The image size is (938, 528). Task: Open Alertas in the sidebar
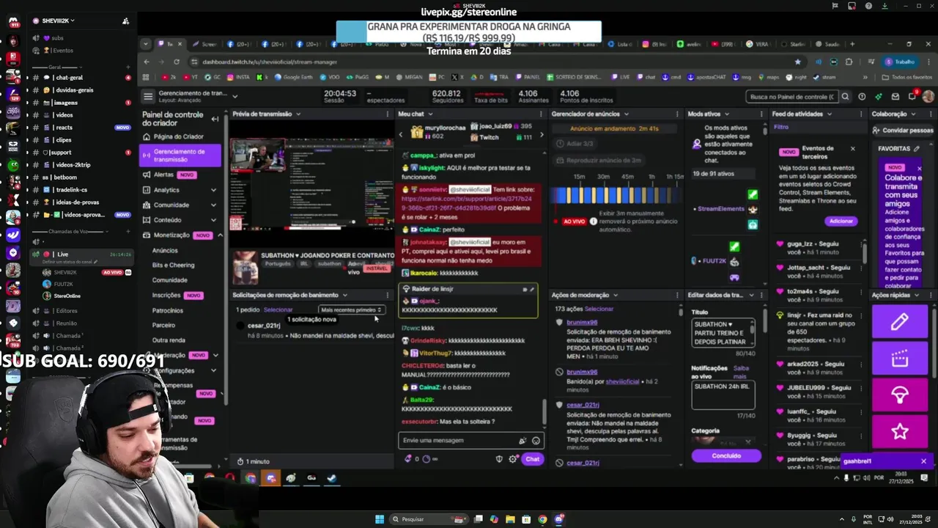(163, 175)
